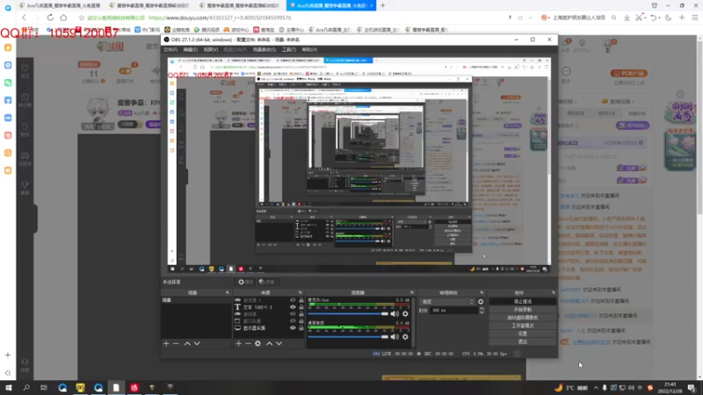Viewport: 703px width, 395px height.
Task: Open OBS View menu
Action: (x=211, y=50)
